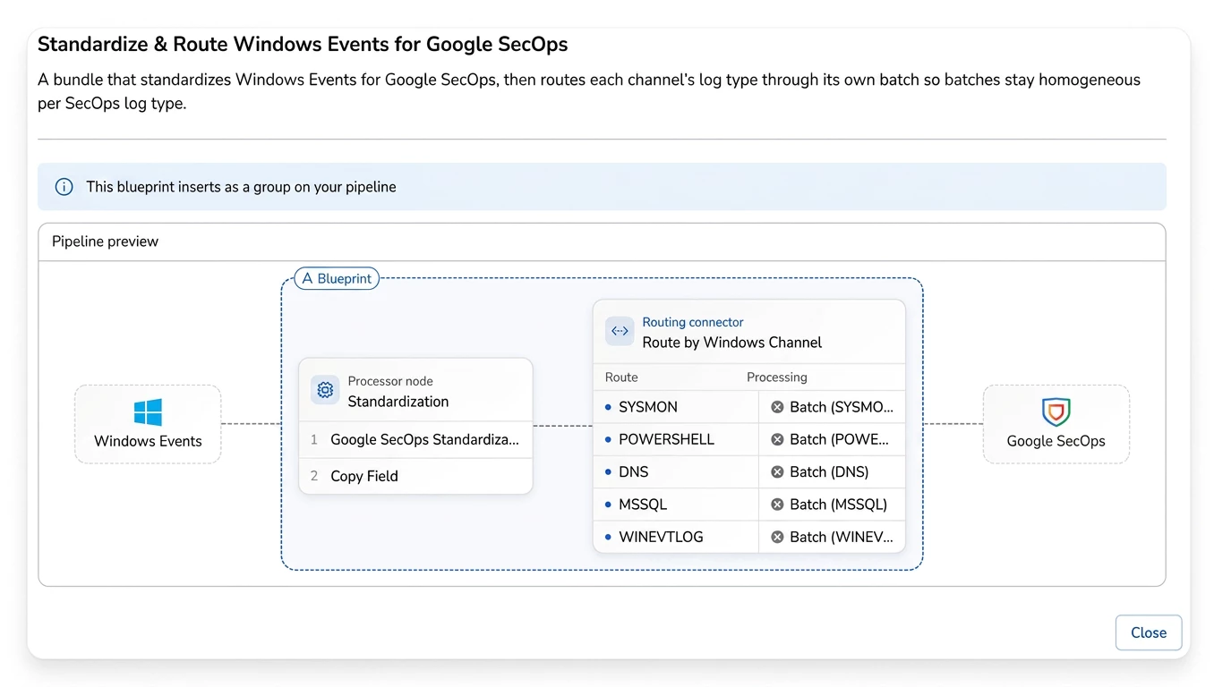Click the MSSQL route bullet dot

[608, 505]
